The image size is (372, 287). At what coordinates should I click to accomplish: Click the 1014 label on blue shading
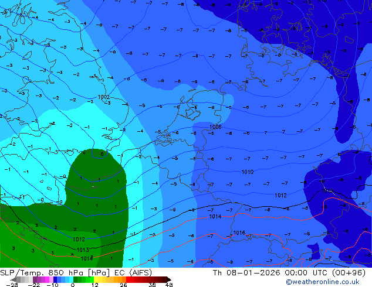pos(215,217)
